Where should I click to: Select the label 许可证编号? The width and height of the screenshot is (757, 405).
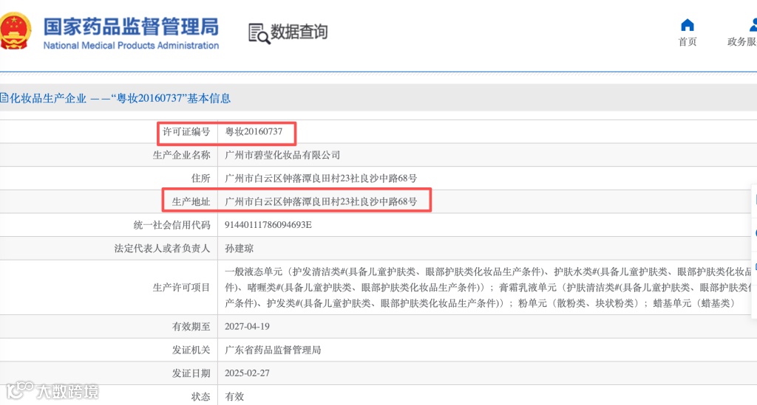click(x=186, y=131)
